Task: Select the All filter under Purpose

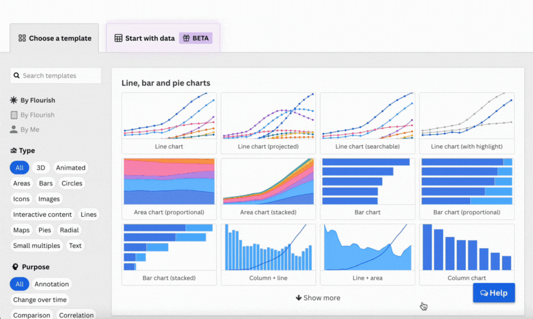Action: click(x=20, y=284)
